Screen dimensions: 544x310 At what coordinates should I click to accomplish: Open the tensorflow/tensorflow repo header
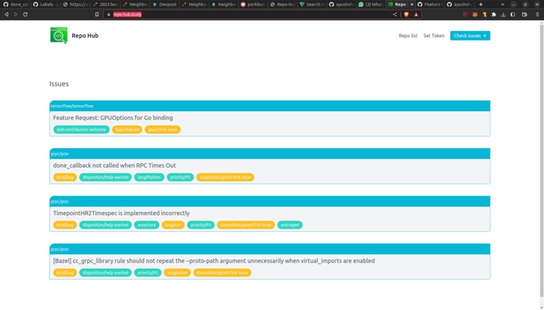[x=270, y=106]
